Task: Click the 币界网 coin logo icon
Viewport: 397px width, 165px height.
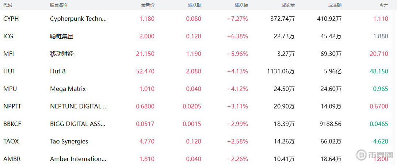Action: [362, 155]
